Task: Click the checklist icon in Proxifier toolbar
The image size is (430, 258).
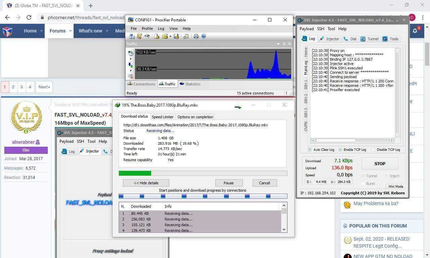Action: pos(186,36)
